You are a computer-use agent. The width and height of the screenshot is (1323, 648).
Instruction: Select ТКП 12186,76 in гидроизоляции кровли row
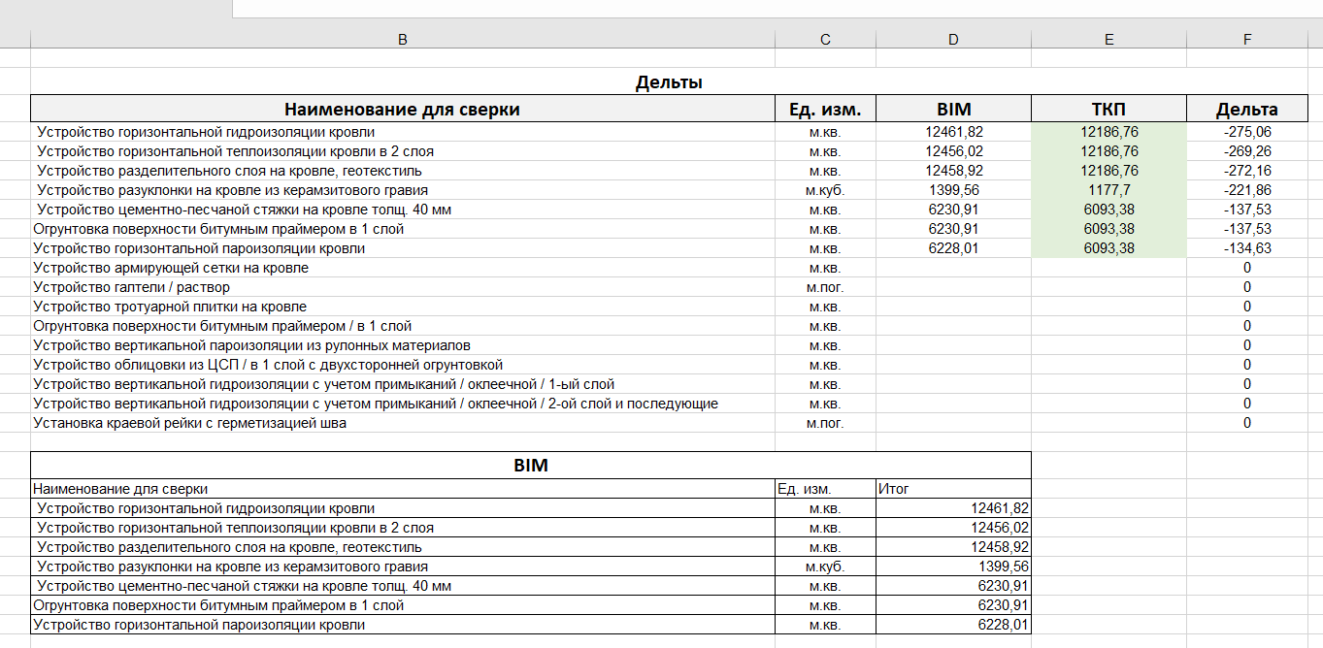point(1108,132)
